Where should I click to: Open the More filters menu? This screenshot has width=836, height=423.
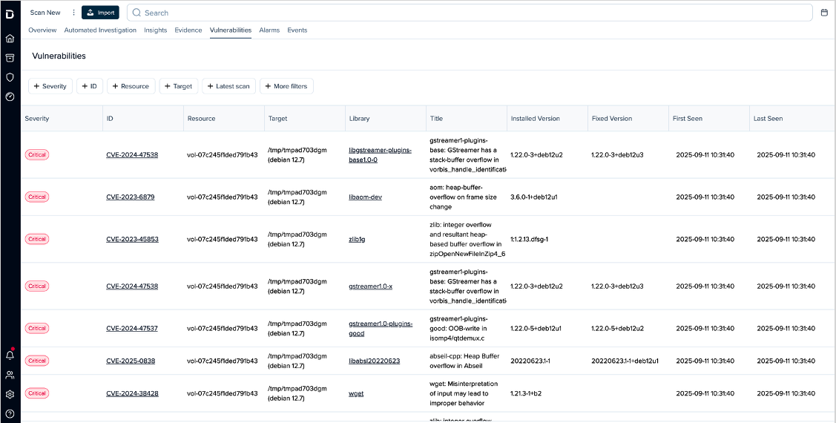pyautogui.click(x=286, y=86)
